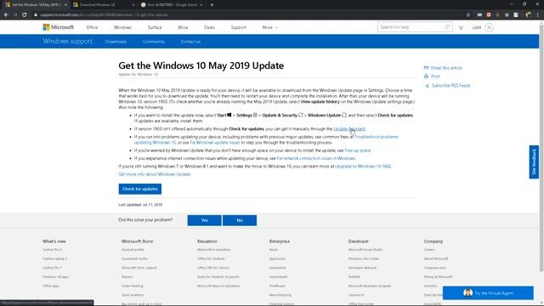
Task: Click the bookmark star in the address bar
Action: point(468,15)
